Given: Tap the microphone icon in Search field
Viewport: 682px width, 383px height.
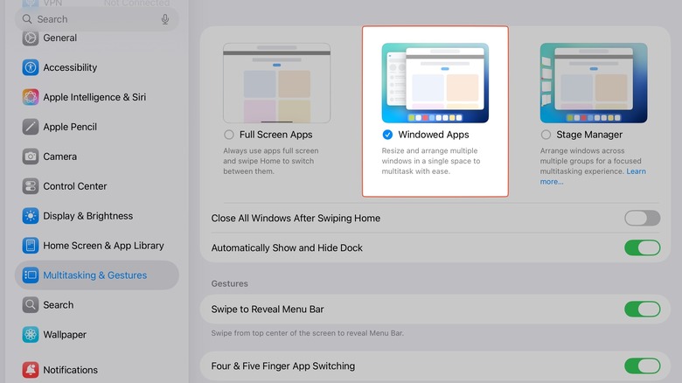Looking at the screenshot, I should [x=165, y=19].
